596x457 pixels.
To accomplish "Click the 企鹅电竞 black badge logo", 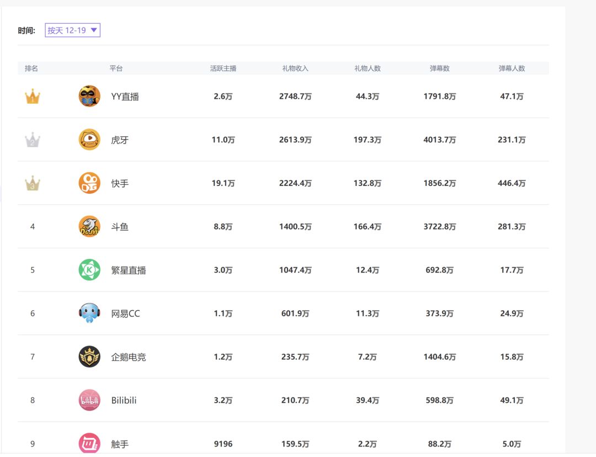I will 89,357.
